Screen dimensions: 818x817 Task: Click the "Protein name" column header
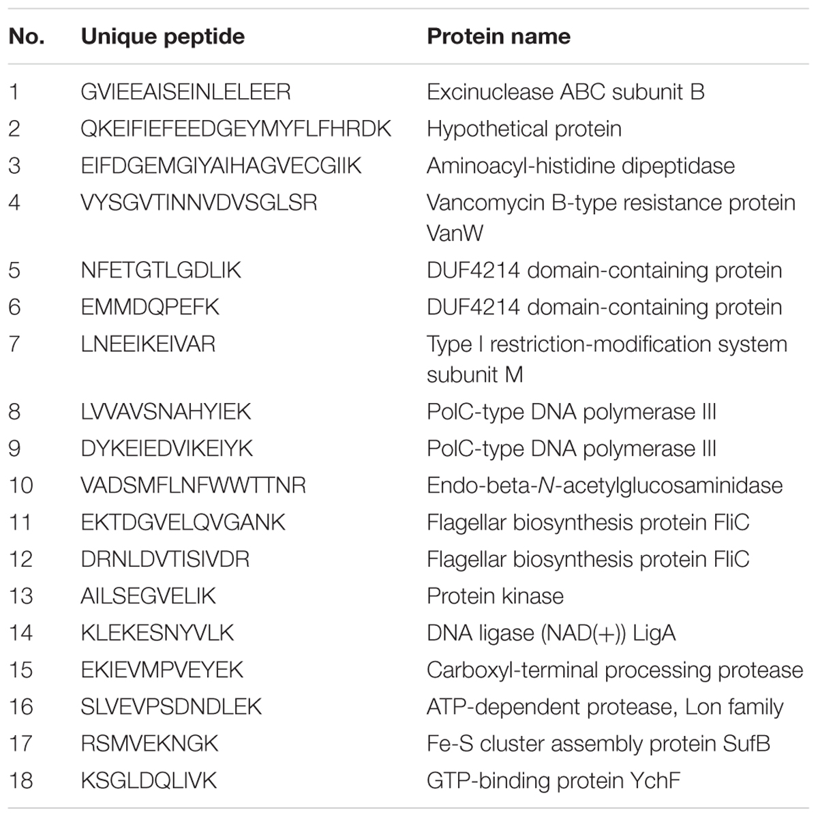click(x=498, y=36)
